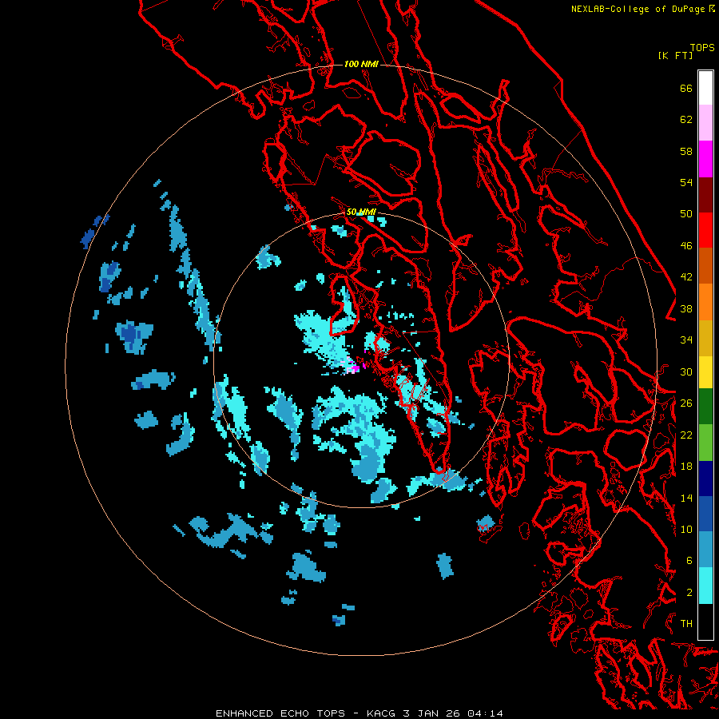Viewport: 719px width, 719px height.
Task: Click the ENHANCED ECHO TOPS caption
Action: coord(280,713)
